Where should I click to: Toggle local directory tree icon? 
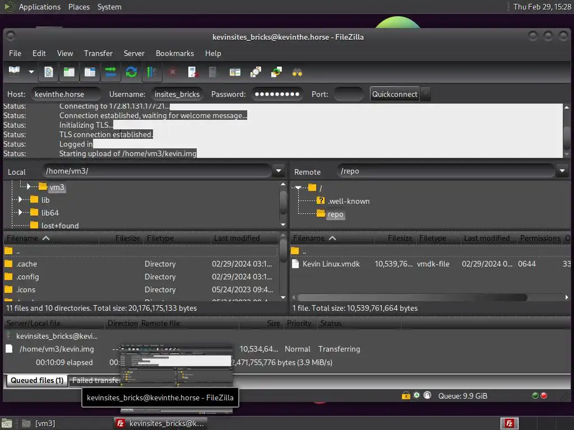click(x=69, y=72)
